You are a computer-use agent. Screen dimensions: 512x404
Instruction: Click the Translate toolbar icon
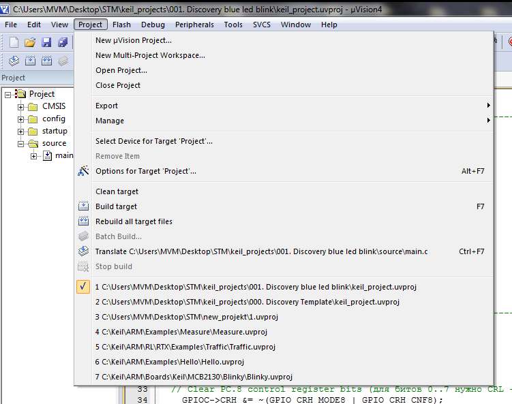click(14, 61)
